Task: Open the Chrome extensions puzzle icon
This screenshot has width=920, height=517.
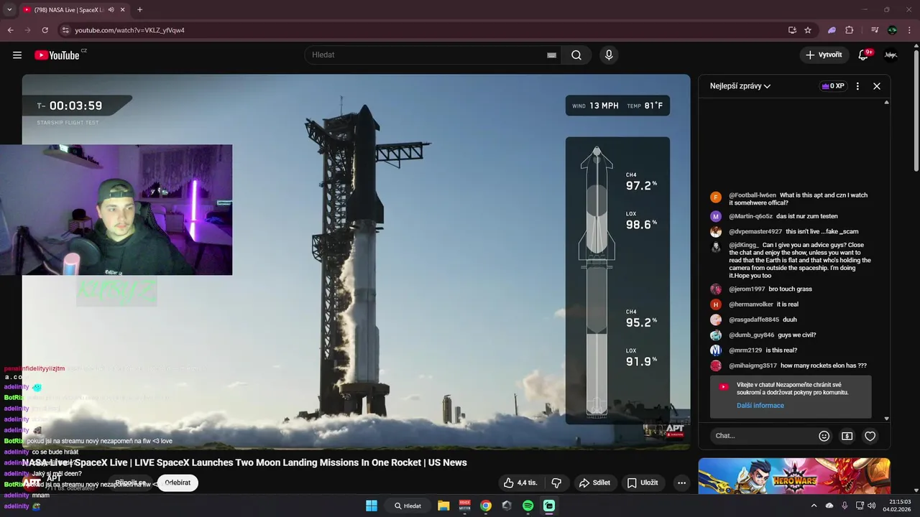Action: coord(850,30)
